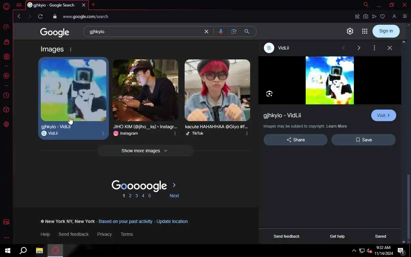The image size is (411, 257).
Task: Open sidebar setup three-dots icon
Action: coord(6,238)
